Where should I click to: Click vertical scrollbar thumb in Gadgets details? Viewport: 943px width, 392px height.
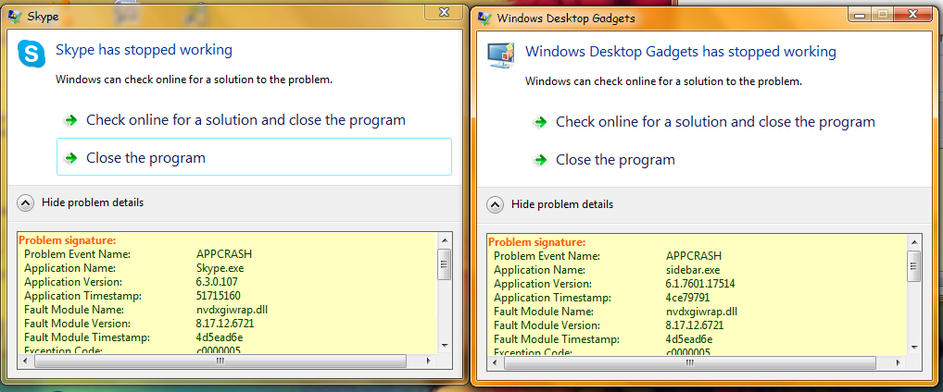click(913, 266)
